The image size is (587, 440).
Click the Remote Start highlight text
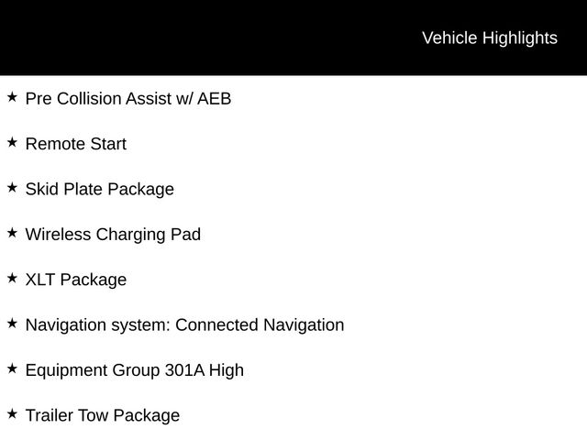coord(76,144)
